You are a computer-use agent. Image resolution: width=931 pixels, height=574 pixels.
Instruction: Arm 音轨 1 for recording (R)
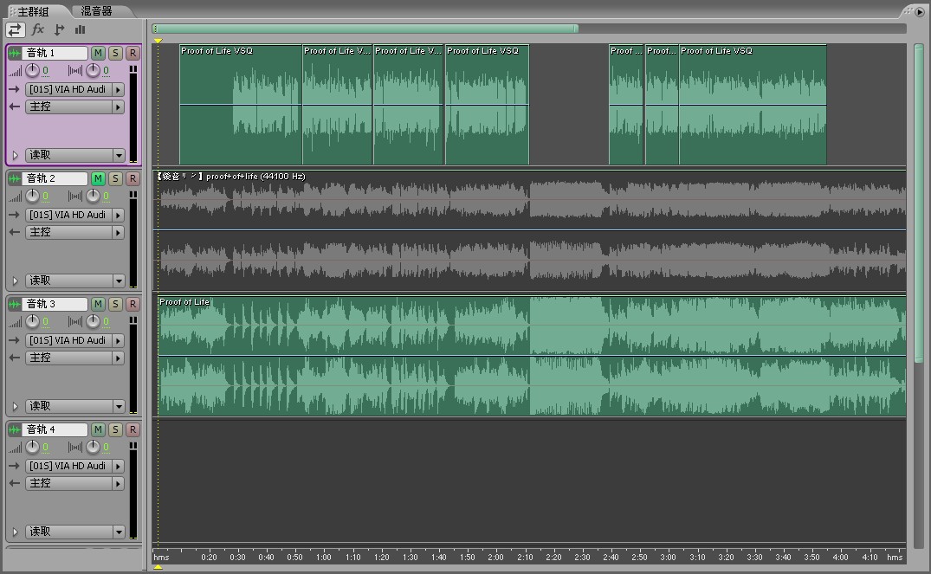click(x=133, y=54)
